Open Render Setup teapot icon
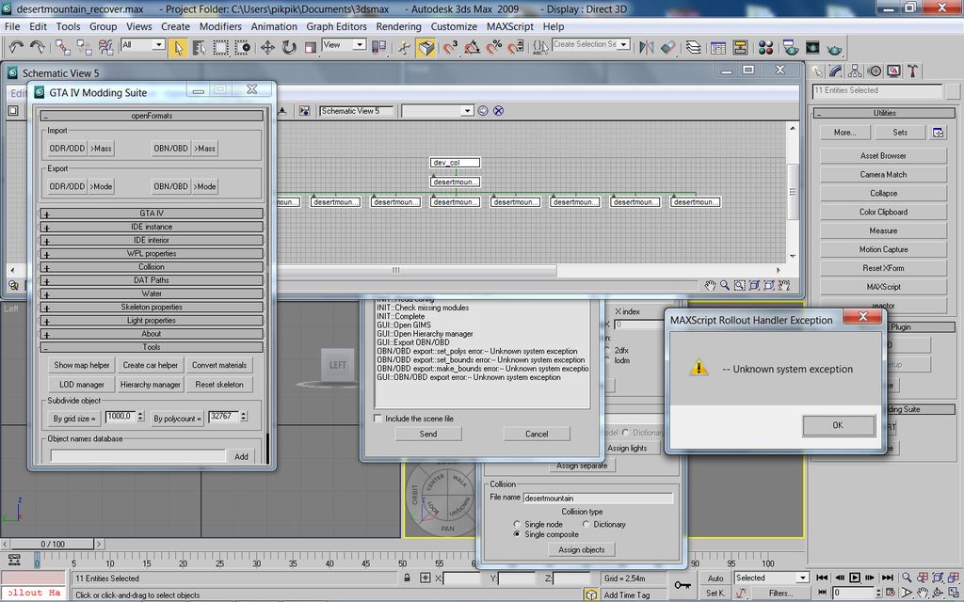This screenshot has height=602, width=964. (791, 47)
